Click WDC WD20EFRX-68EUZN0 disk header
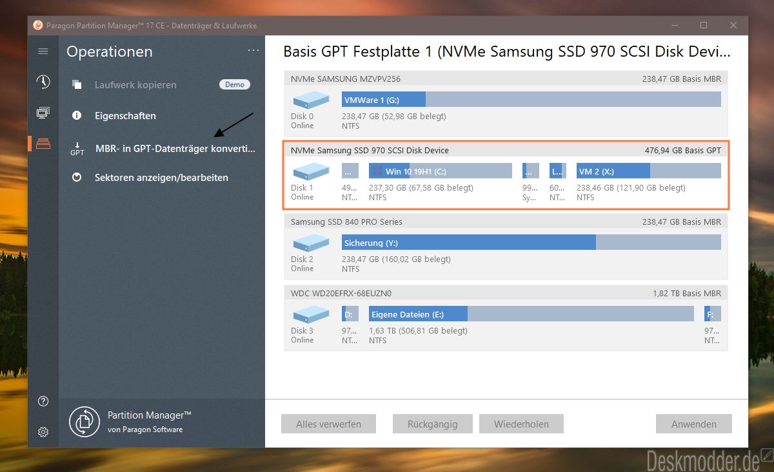Viewport: 774px width, 472px height. point(506,293)
